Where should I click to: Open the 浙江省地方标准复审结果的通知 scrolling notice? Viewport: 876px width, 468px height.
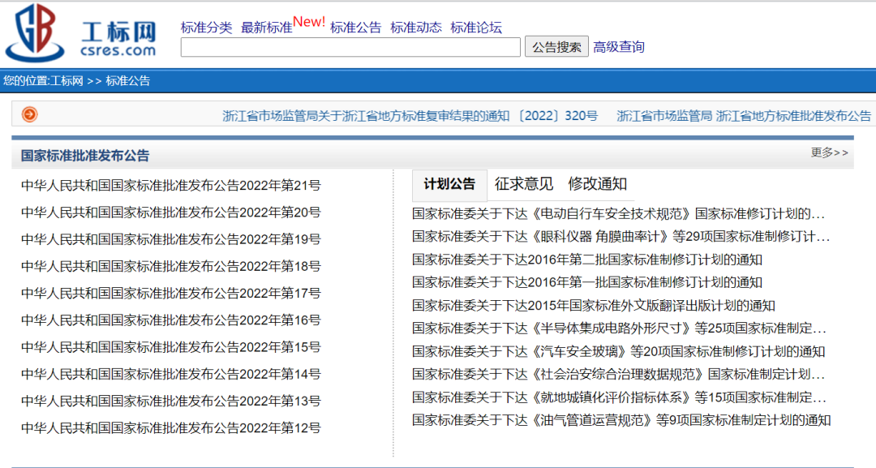[410, 116]
